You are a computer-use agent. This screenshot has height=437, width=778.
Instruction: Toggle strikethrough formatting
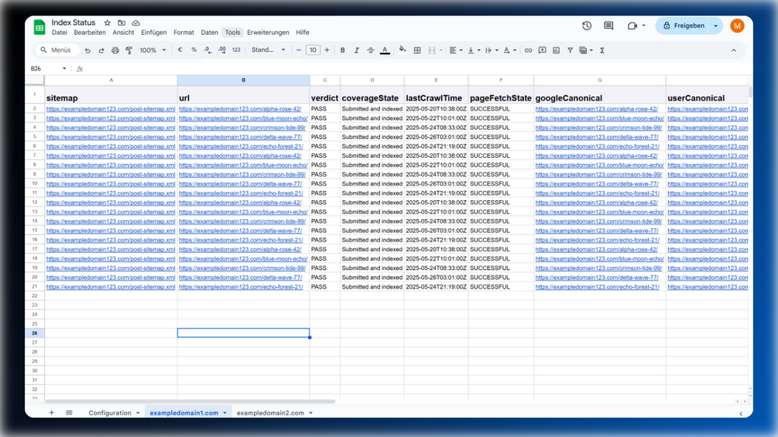coord(371,50)
